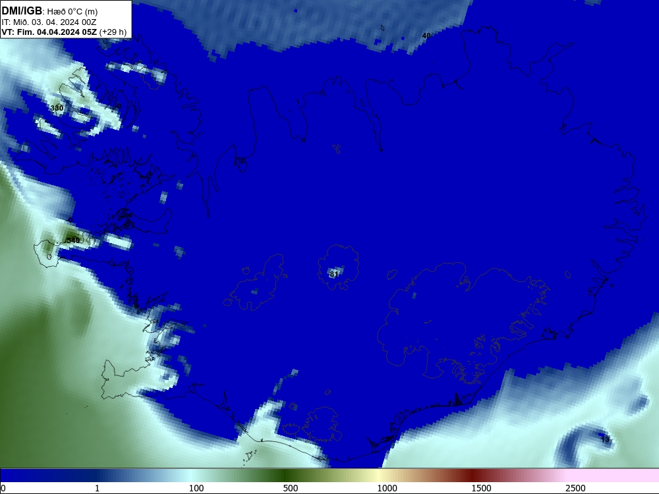Select the 'Hæð 0°C (m)' parameter label
Image resolution: width=659 pixels, height=494 pixels.
pos(72,11)
